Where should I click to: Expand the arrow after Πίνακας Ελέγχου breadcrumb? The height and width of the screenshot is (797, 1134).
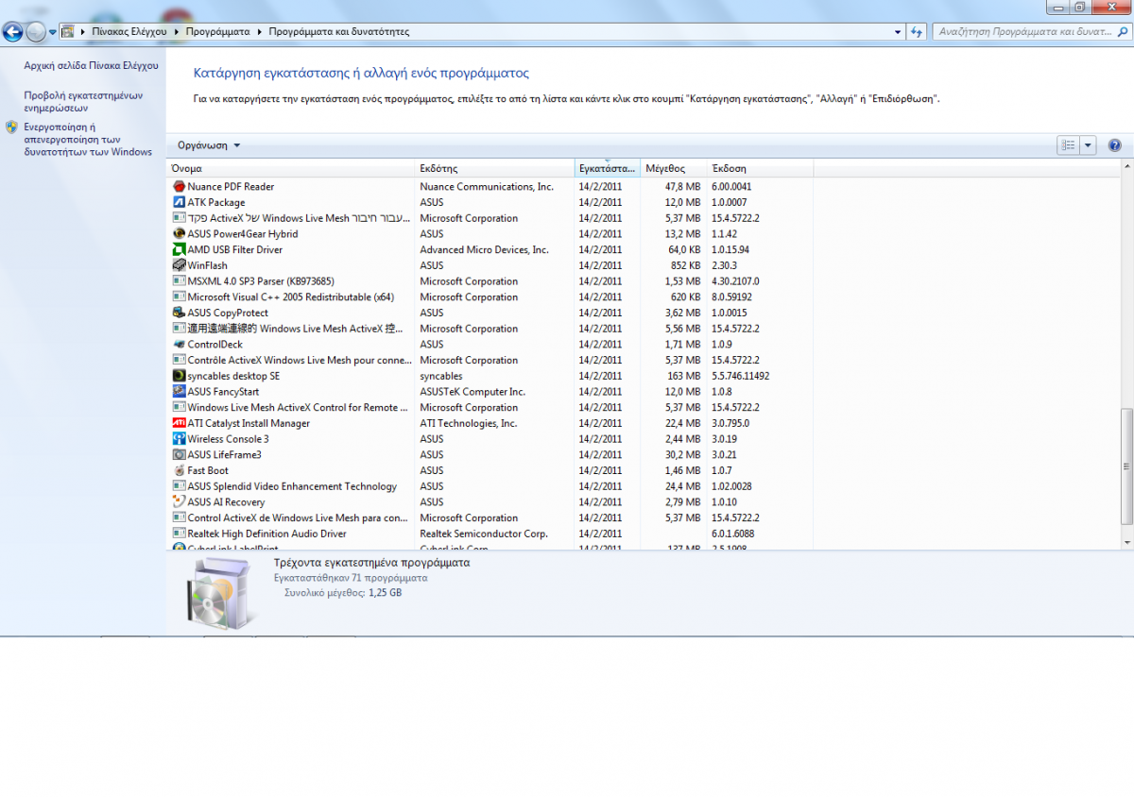coord(176,31)
